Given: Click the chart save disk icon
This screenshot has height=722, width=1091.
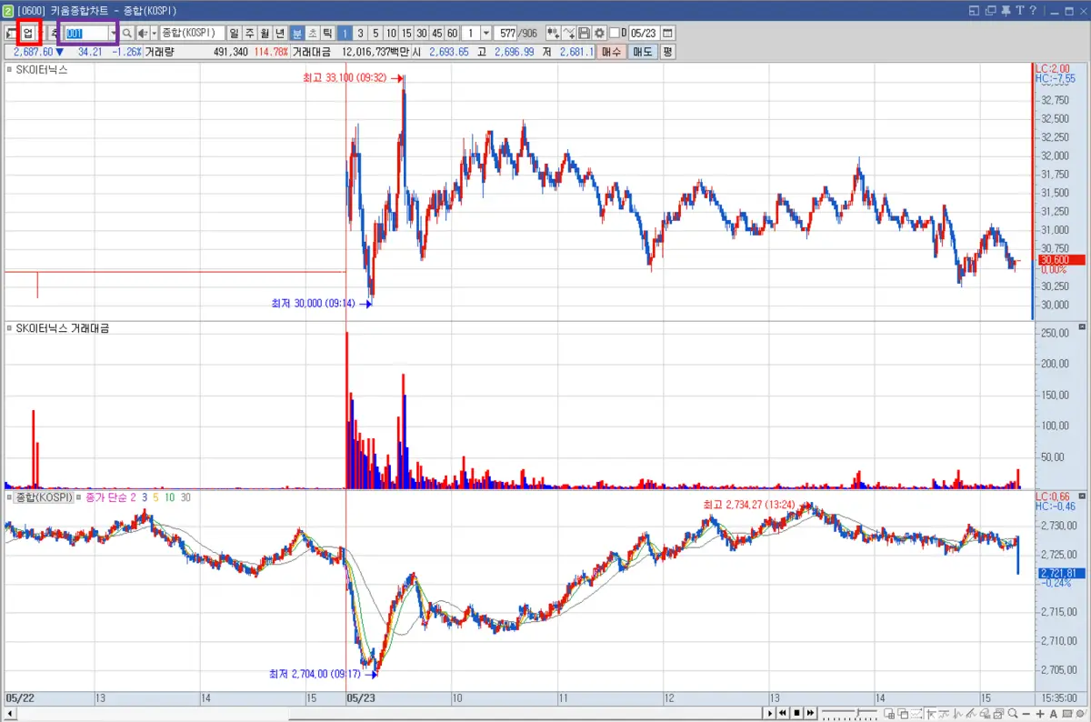Looking at the screenshot, I should coord(585,33).
